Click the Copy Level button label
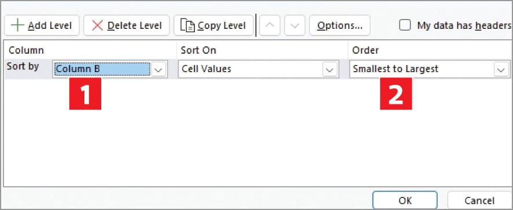Screen dimensions: 513x210 coord(222,25)
